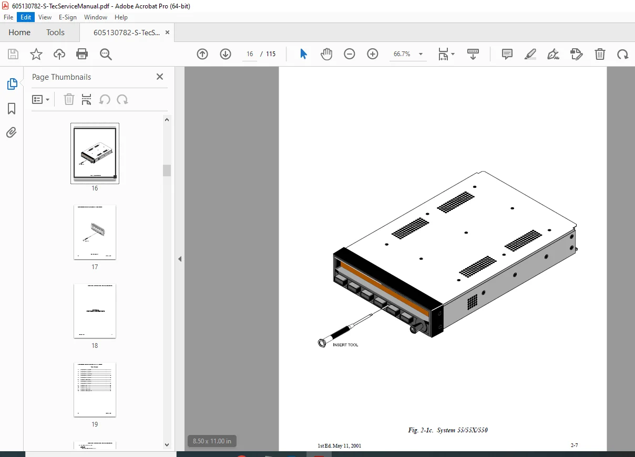Select the highlight text pen tool
Image resolution: width=635 pixels, height=457 pixels.
point(530,54)
